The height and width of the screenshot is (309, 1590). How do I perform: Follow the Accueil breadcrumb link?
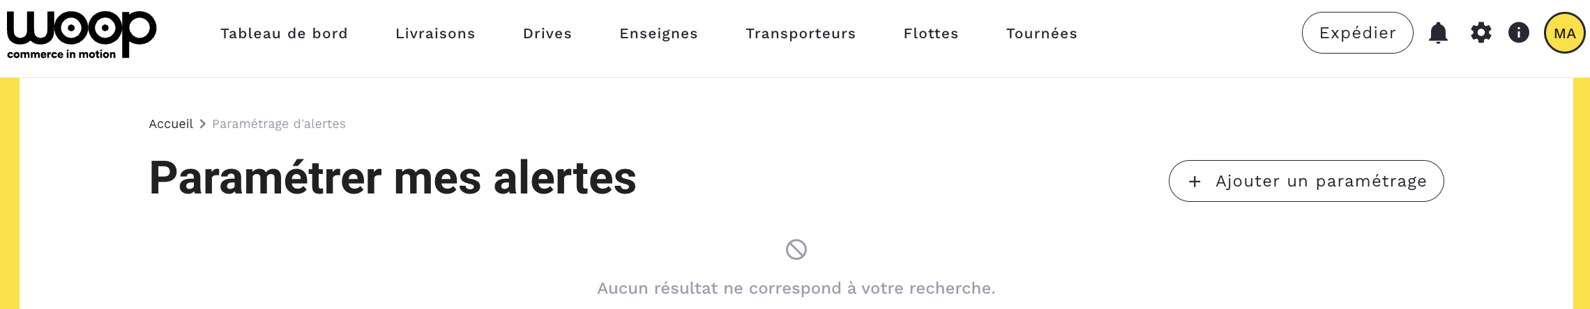171,124
